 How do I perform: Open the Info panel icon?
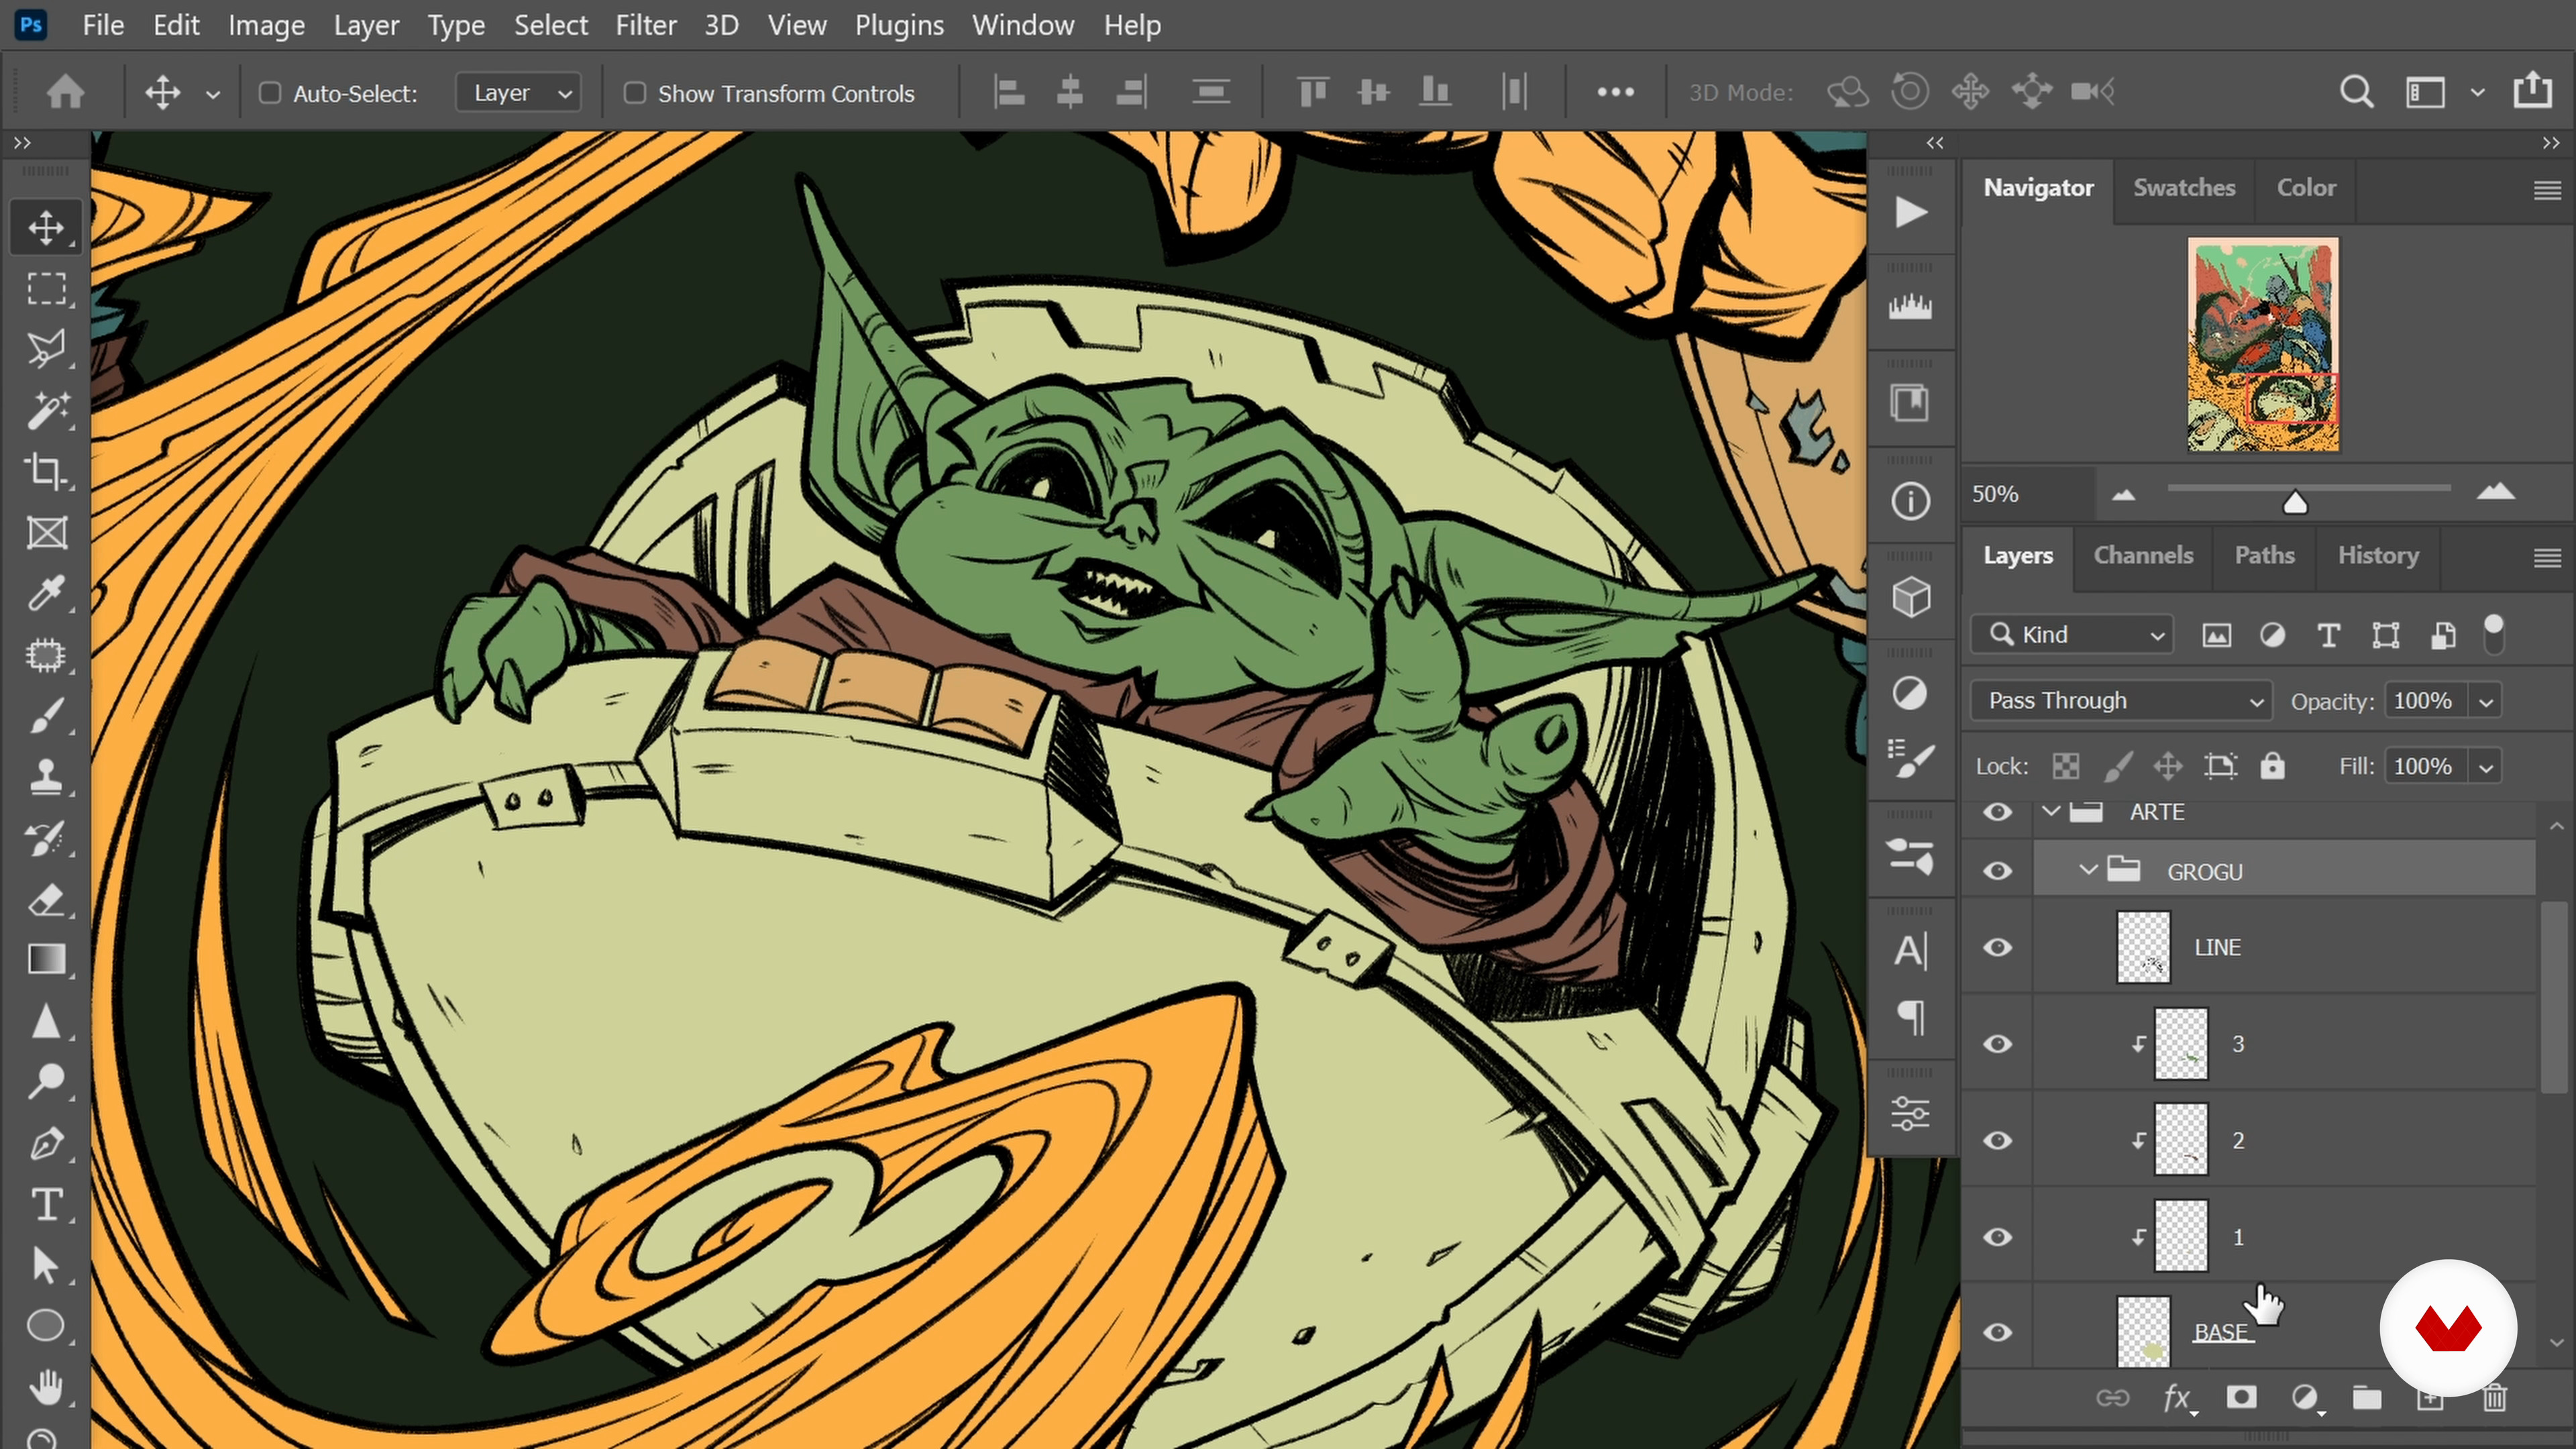pyautogui.click(x=1910, y=500)
